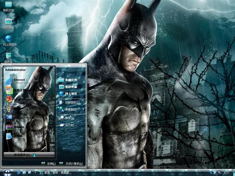This screenshot has height=176, width=235.
Task: Click the 注销(L) log off button
Action: pos(48,164)
